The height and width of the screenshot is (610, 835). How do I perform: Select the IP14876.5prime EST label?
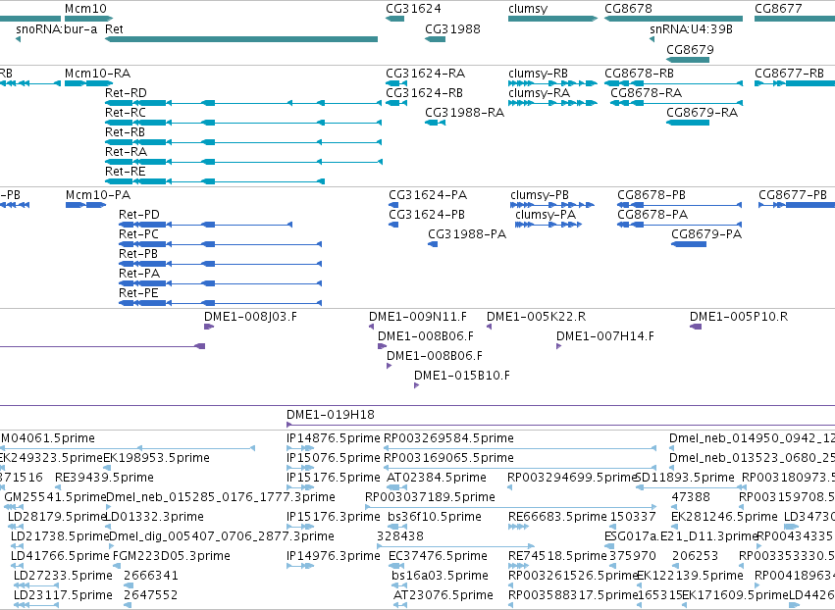point(334,438)
